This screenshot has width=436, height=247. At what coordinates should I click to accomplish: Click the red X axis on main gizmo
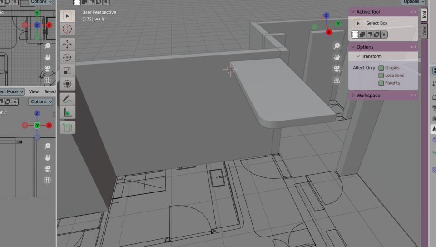[329, 32]
